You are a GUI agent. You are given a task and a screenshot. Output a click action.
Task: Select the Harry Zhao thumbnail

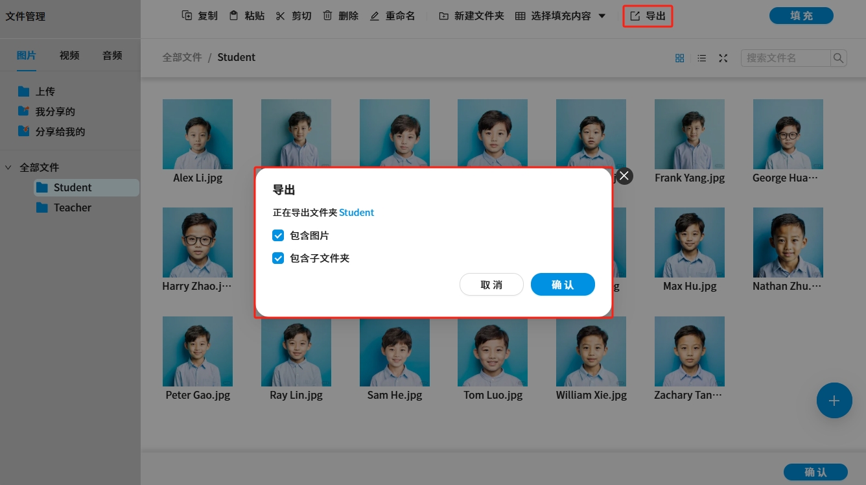pyautogui.click(x=198, y=242)
